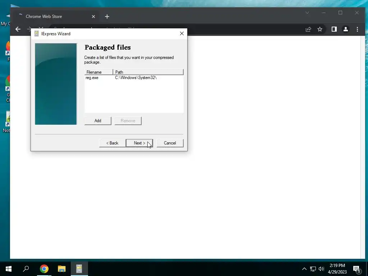The height and width of the screenshot is (276, 368).
Task: Cancel the IExpress Wizard
Action: click(170, 143)
